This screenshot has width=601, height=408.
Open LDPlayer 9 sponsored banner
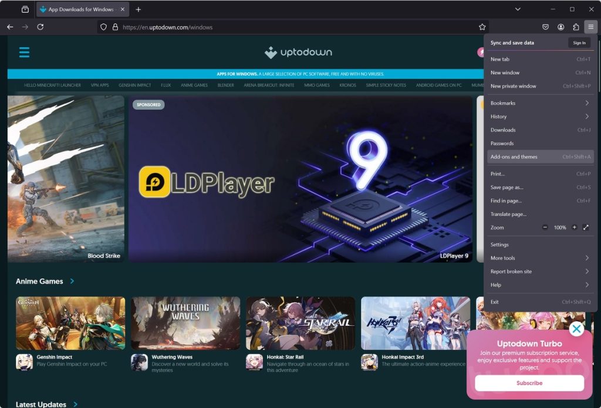tap(300, 179)
